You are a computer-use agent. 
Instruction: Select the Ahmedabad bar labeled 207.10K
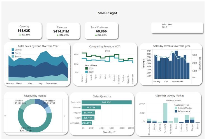(87, 123)
